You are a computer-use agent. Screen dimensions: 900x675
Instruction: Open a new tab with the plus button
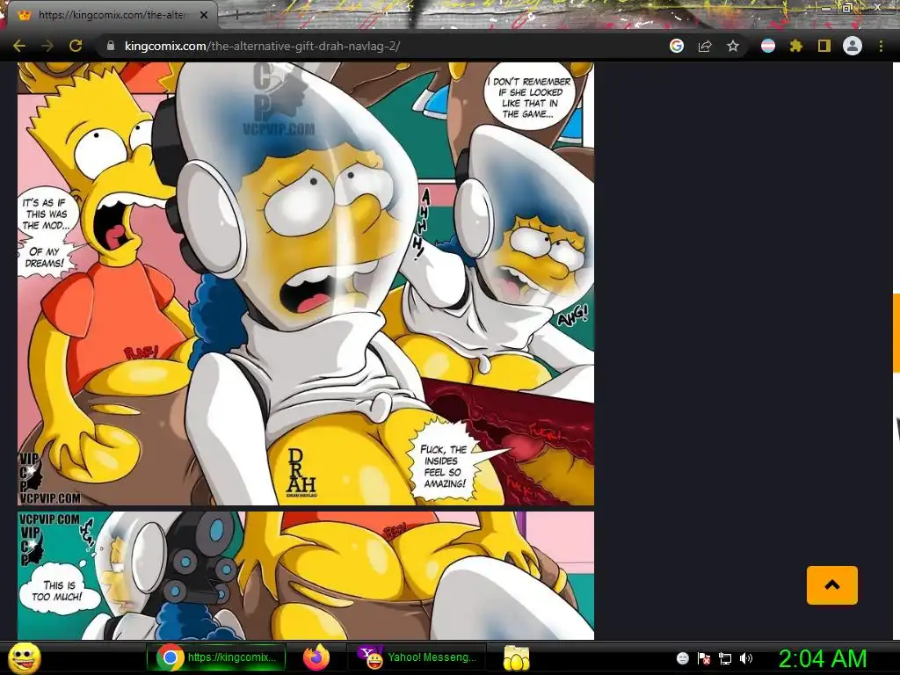pyautogui.click(x=236, y=15)
